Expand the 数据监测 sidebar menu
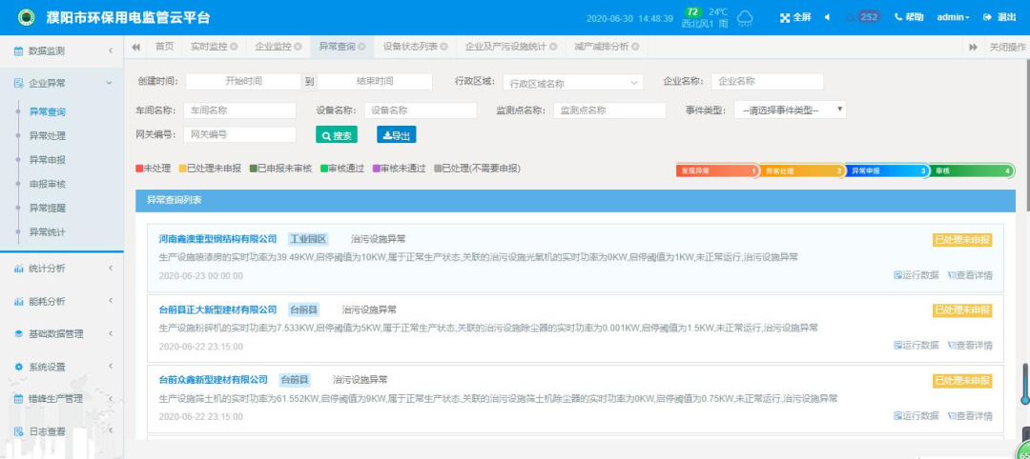 [62, 50]
